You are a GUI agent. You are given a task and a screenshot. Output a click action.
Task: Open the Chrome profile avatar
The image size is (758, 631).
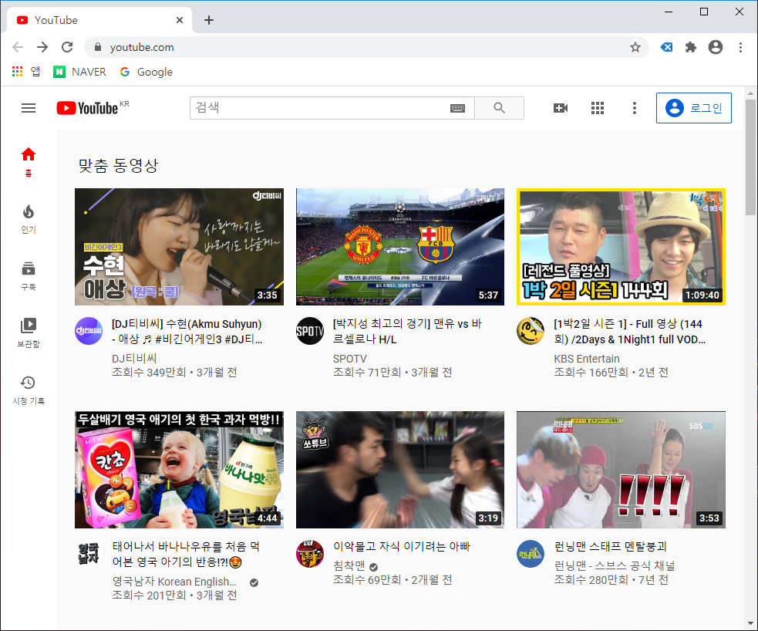click(x=716, y=47)
